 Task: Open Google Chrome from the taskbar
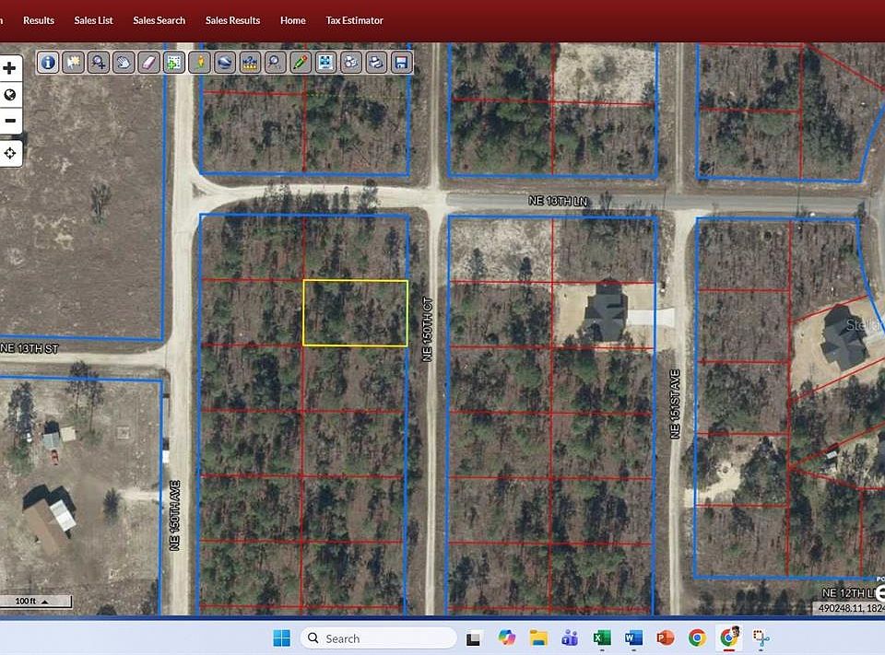pos(697,638)
